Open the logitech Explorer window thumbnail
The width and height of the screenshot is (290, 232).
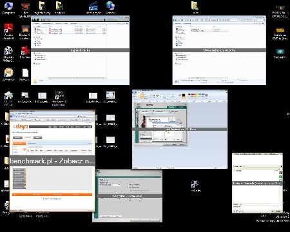[x=80, y=50]
